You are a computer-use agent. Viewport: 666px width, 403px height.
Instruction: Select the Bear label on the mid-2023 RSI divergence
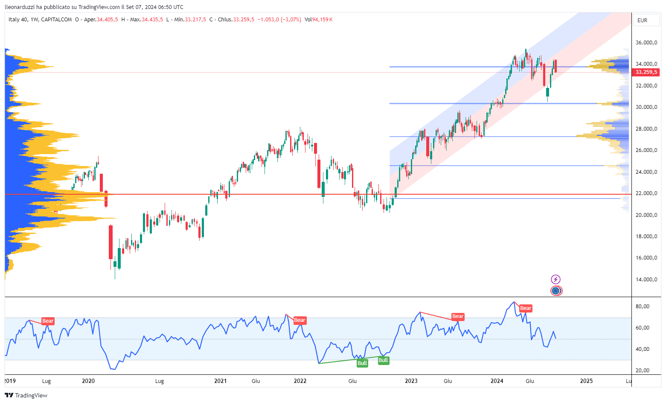458,316
